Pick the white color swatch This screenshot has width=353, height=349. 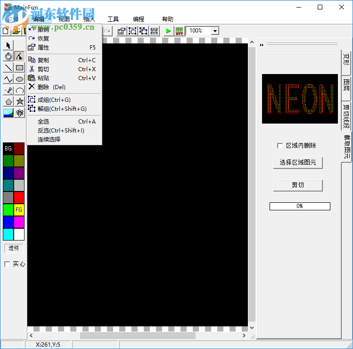tap(19, 234)
